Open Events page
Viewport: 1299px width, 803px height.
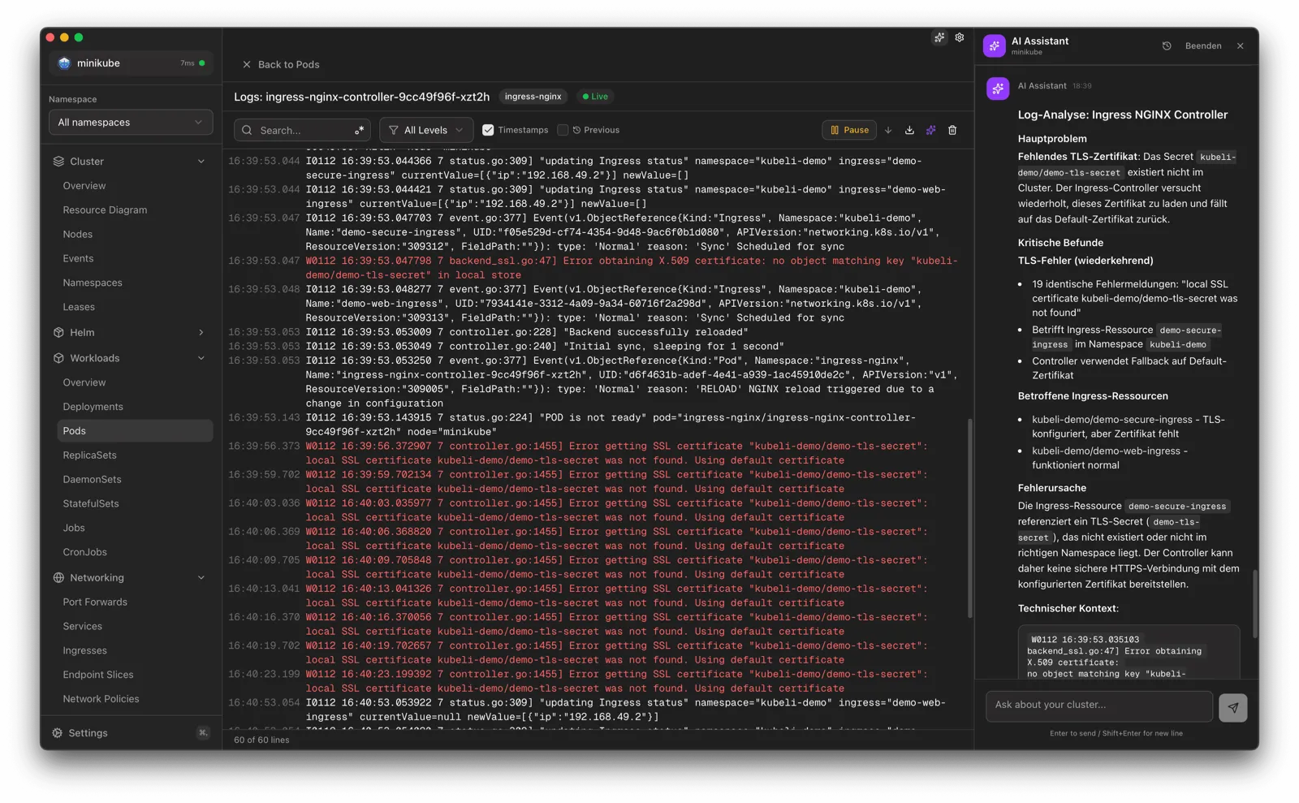[x=78, y=259]
